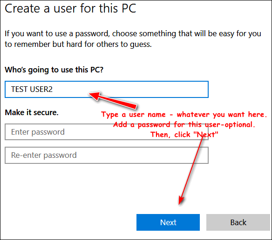Image resolution: width=272 pixels, height=240 pixels.
Task: Click the thin red arrow's head above Next
Action: (181, 200)
